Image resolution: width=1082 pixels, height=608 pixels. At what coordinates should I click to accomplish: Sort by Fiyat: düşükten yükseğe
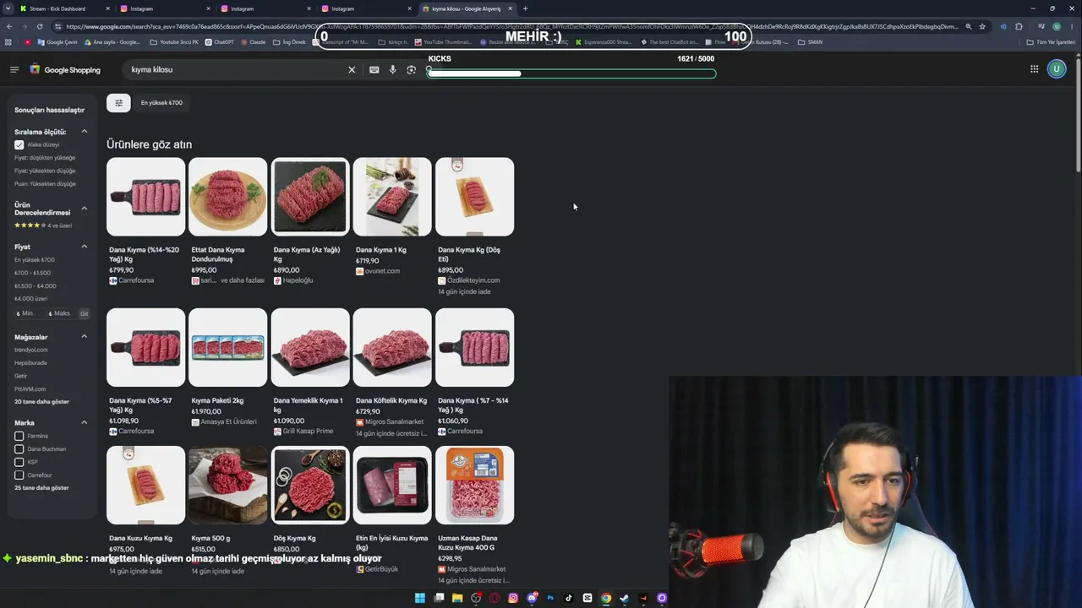tap(45, 158)
